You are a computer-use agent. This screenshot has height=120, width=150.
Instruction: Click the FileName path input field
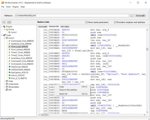click(x=72, y=15)
